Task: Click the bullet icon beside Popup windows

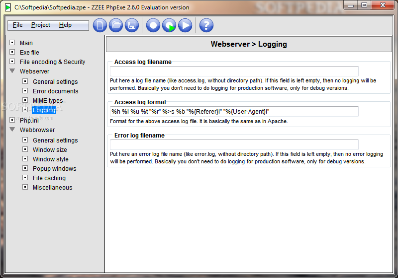Action: pyautogui.click(x=25, y=168)
